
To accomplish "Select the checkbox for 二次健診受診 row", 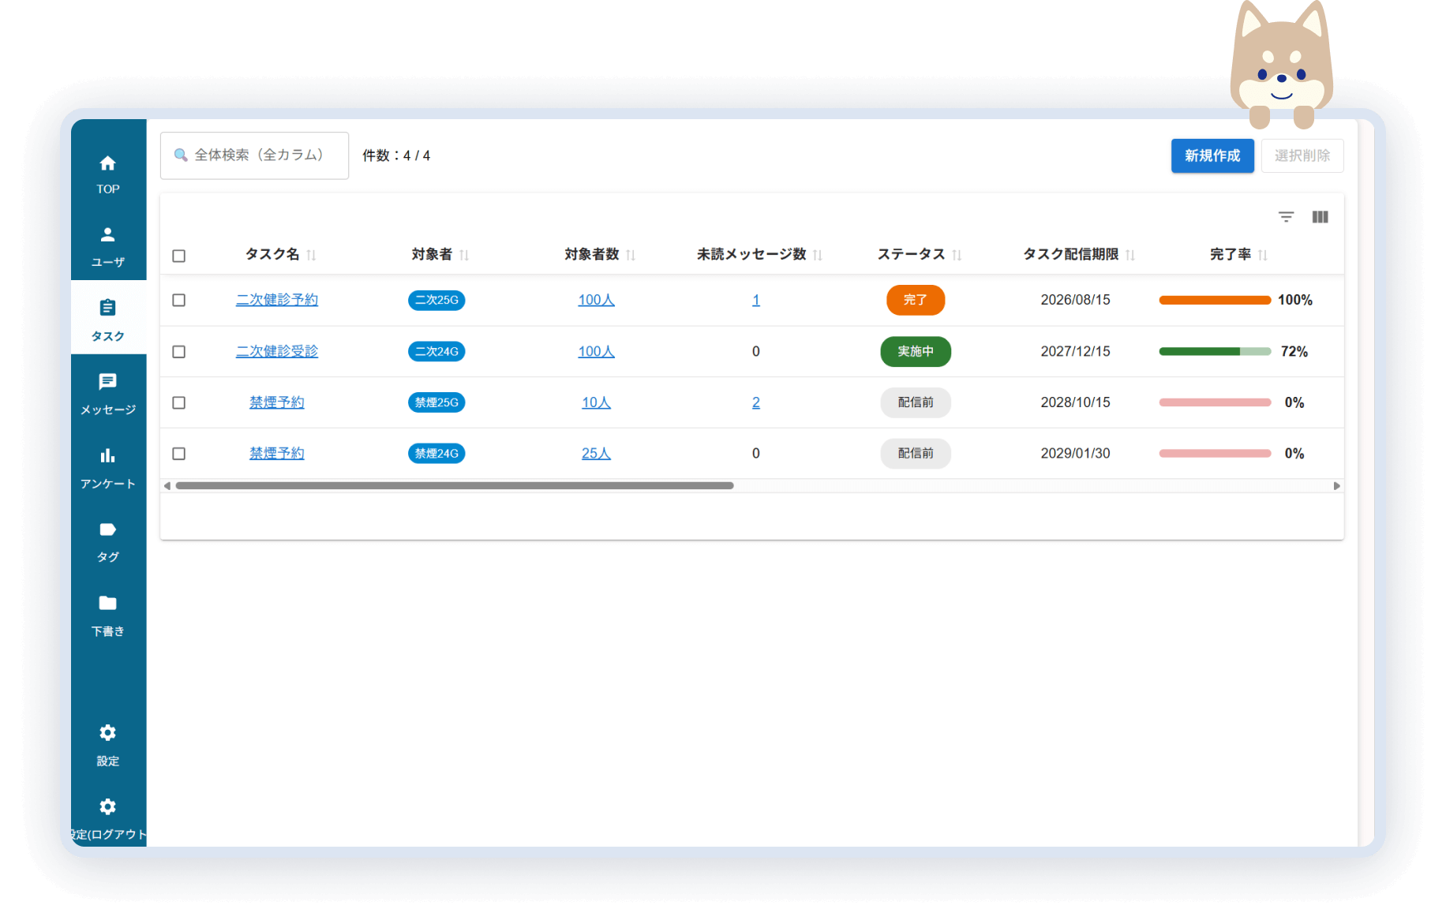I will pyautogui.click(x=179, y=351).
